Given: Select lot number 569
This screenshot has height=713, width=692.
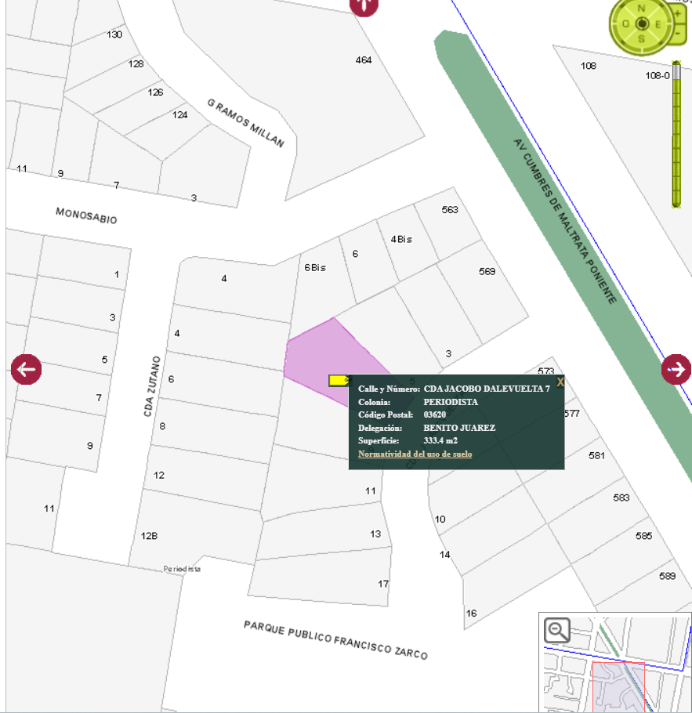Looking at the screenshot, I should coord(487,271).
